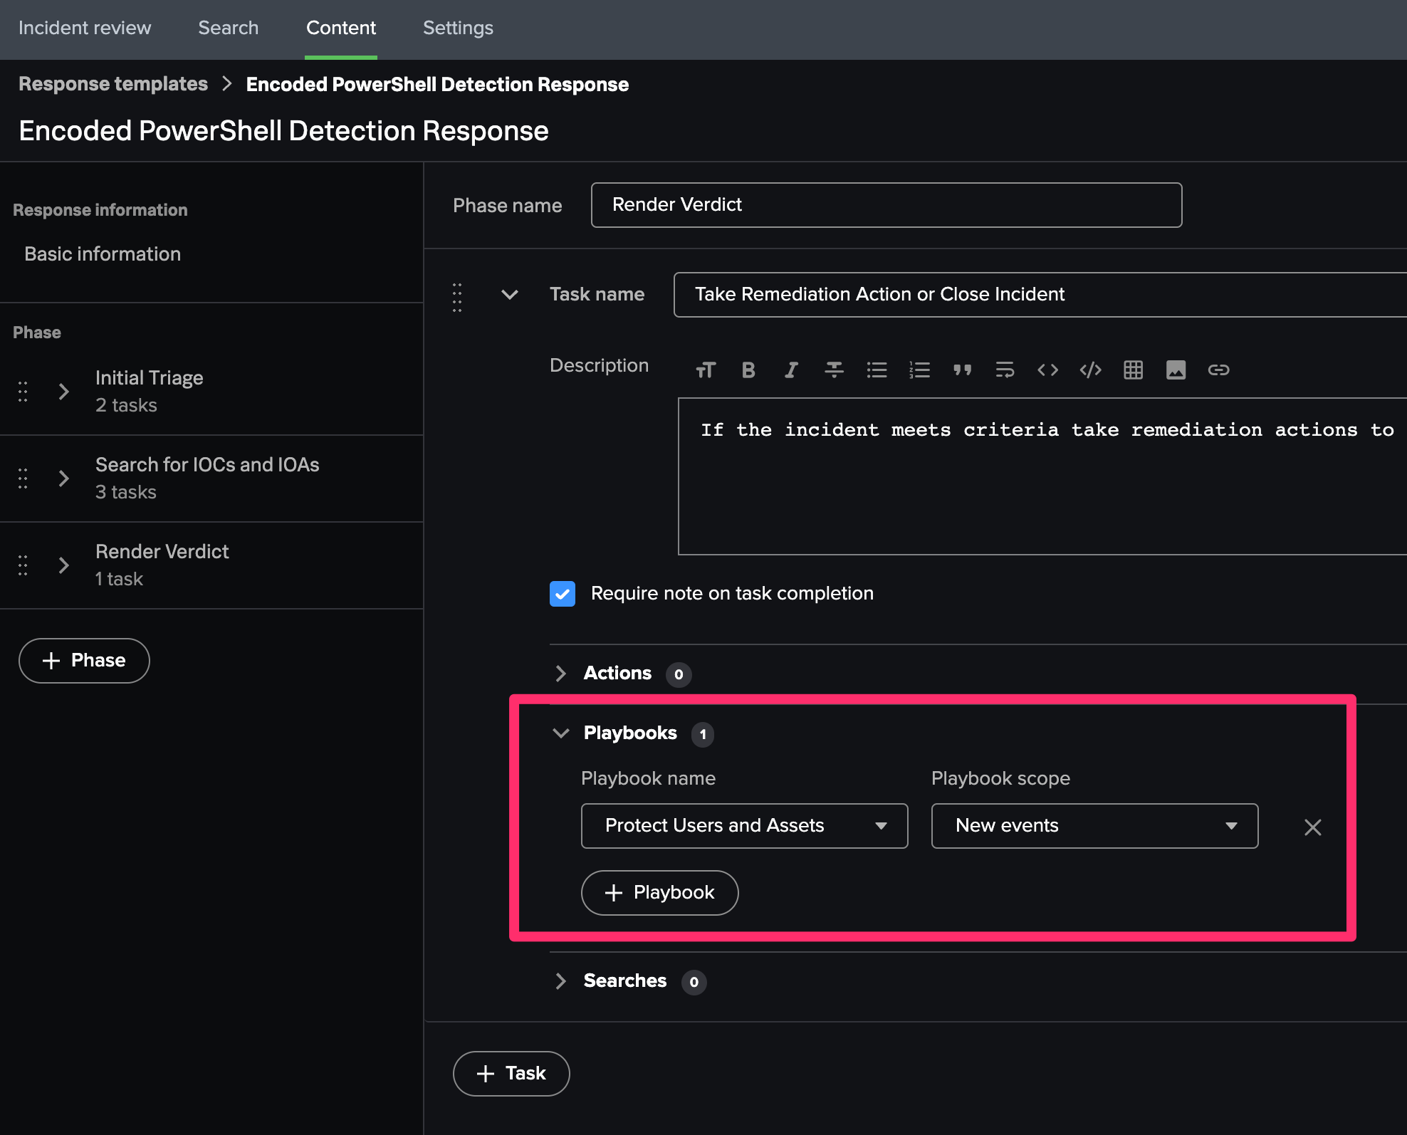Insert a numbered list
The height and width of the screenshot is (1135, 1407).
919,370
